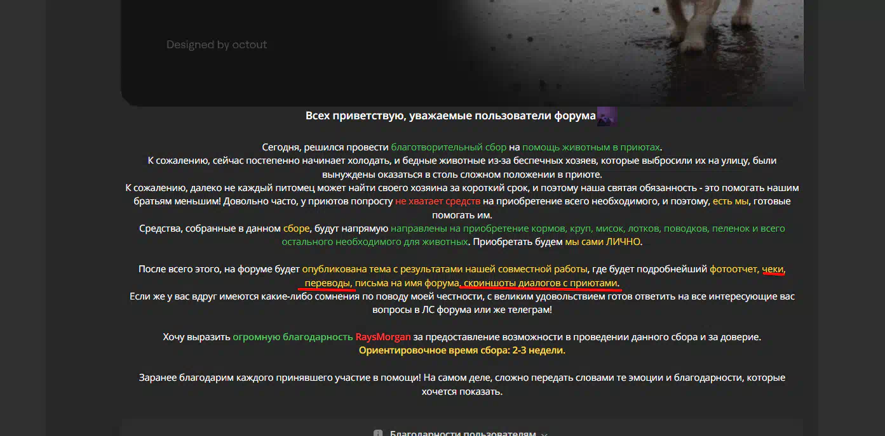The width and height of the screenshot is (885, 436).
Task: Expand the Благодарности пользователям section
Action: (462, 433)
